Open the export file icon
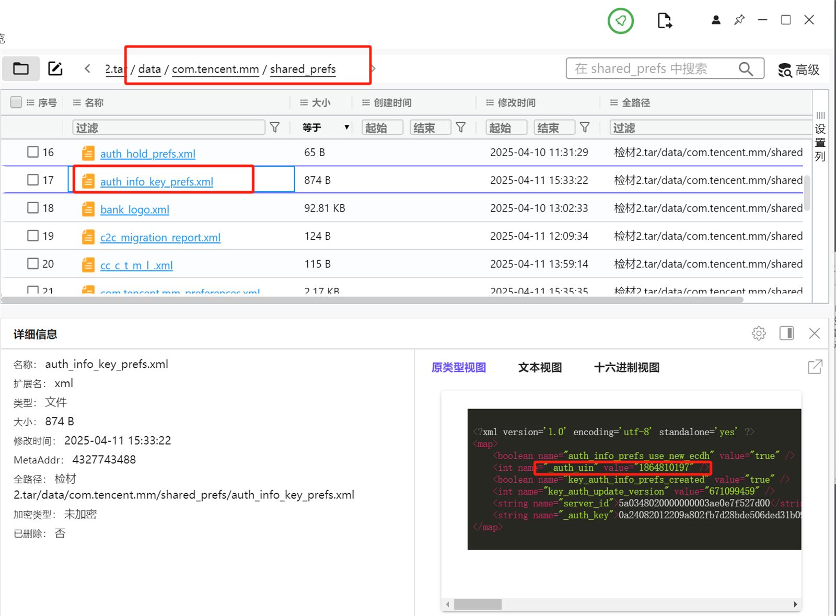 pos(664,21)
